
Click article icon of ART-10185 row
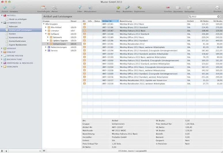coord(85,24)
